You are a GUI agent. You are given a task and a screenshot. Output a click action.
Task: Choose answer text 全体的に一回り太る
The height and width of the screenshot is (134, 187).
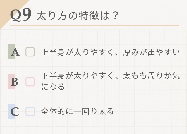pos(77,111)
